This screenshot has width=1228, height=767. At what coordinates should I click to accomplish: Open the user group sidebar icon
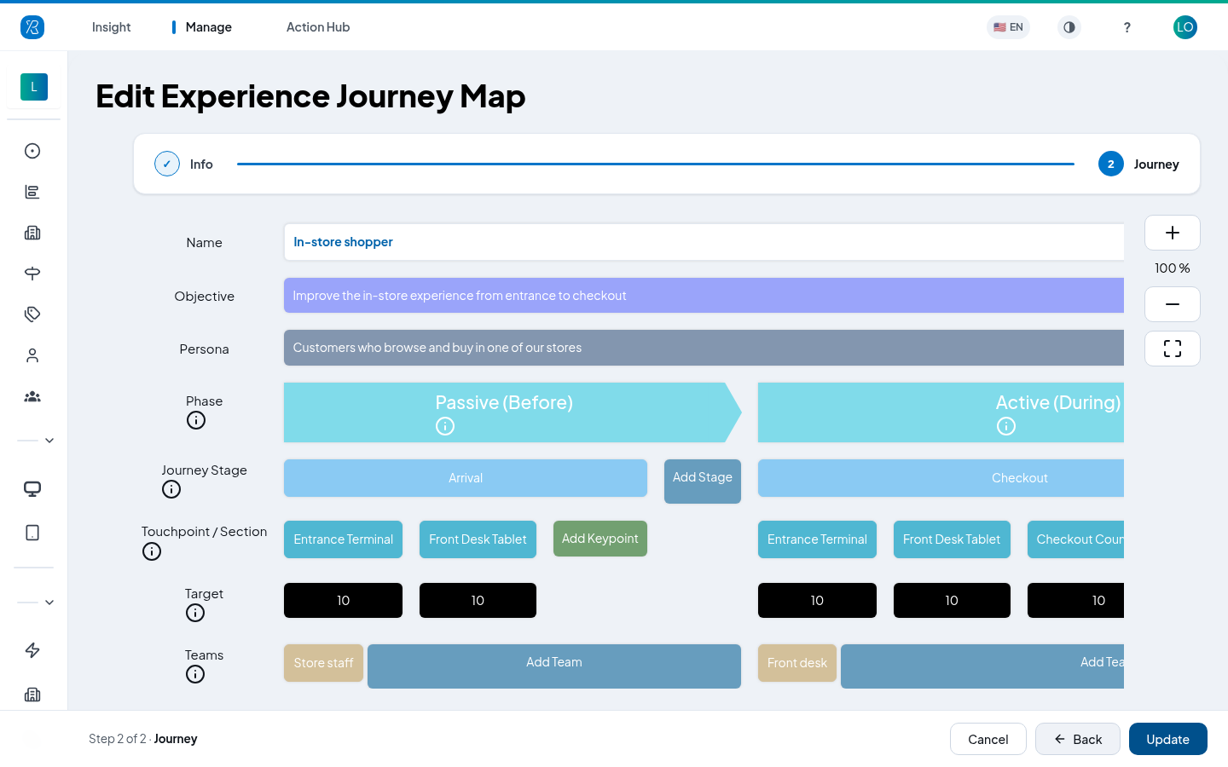click(32, 396)
